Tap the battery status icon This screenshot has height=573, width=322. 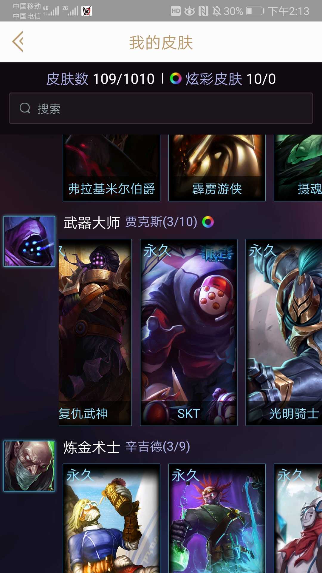point(256,11)
